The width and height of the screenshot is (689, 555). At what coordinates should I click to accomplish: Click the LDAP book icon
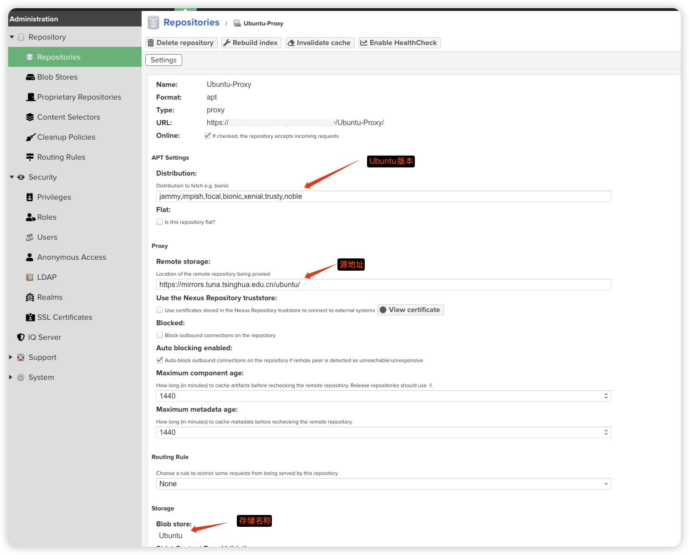coord(30,277)
